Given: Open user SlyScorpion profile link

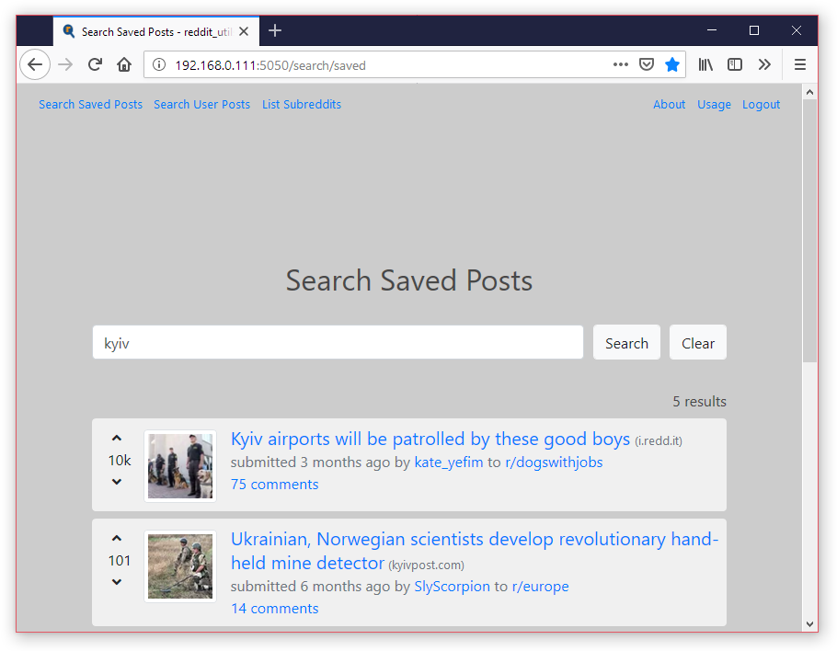Looking at the screenshot, I should (x=453, y=587).
